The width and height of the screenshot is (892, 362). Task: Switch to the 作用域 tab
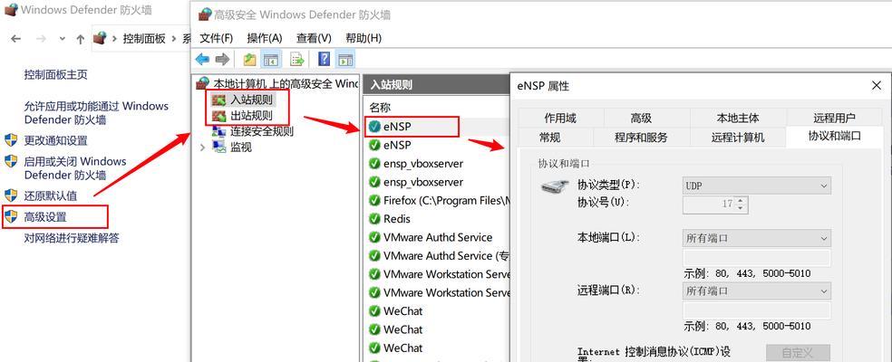tap(560, 119)
